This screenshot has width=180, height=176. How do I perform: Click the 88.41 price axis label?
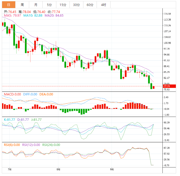tap(167, 66)
